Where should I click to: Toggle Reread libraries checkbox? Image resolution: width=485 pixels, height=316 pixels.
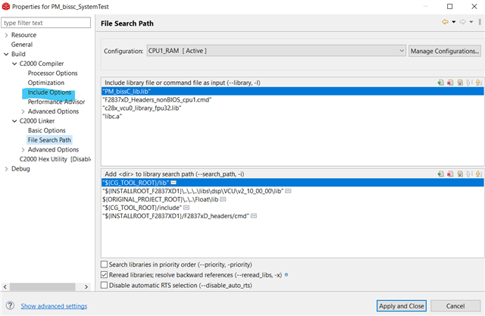105,274
